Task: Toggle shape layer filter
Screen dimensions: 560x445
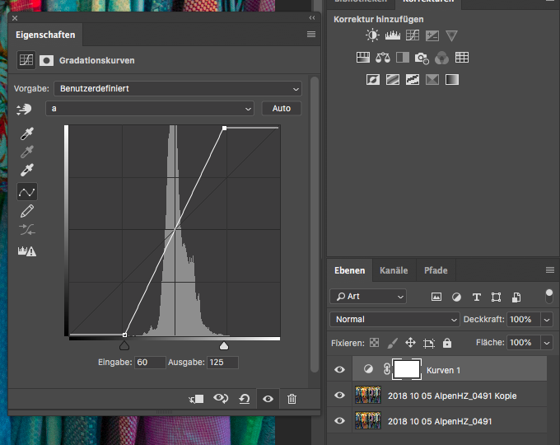Action: 496,297
